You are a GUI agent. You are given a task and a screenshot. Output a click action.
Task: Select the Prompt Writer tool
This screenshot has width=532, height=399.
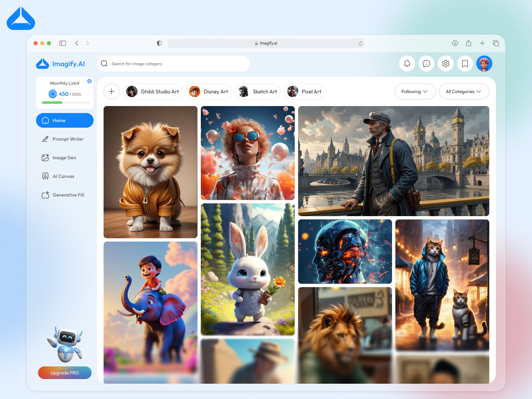pos(65,139)
